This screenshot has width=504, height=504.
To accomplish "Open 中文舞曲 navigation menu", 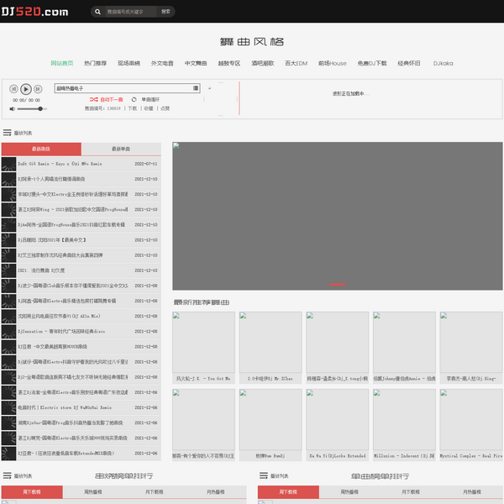I will click(x=196, y=63).
